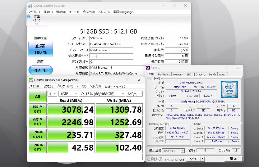The image size is (259, 167).
Task: Click the firmware field SN25634
Action: pos(111,38)
